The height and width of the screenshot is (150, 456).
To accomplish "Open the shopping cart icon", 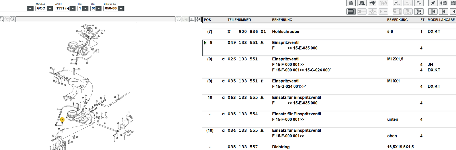I will coord(419,12).
